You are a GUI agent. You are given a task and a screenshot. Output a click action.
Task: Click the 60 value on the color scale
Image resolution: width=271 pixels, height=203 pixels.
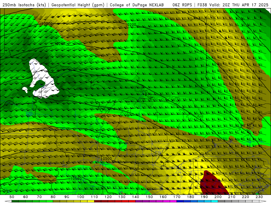[x=26, y=197]
